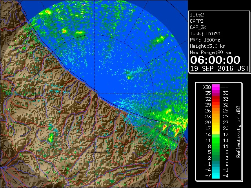251x188 pixels.
Task: Click the 'CAP_3K' product name text
Action: point(198,27)
